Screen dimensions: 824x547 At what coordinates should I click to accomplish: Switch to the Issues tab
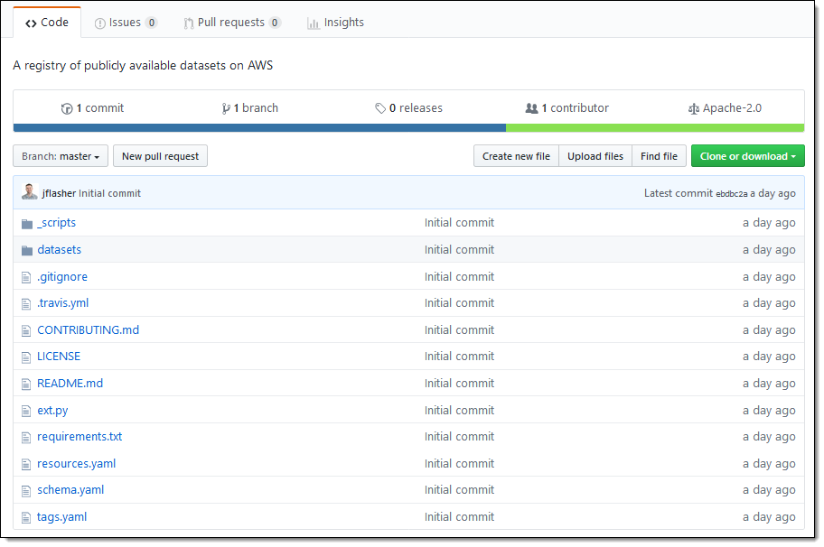(x=126, y=23)
